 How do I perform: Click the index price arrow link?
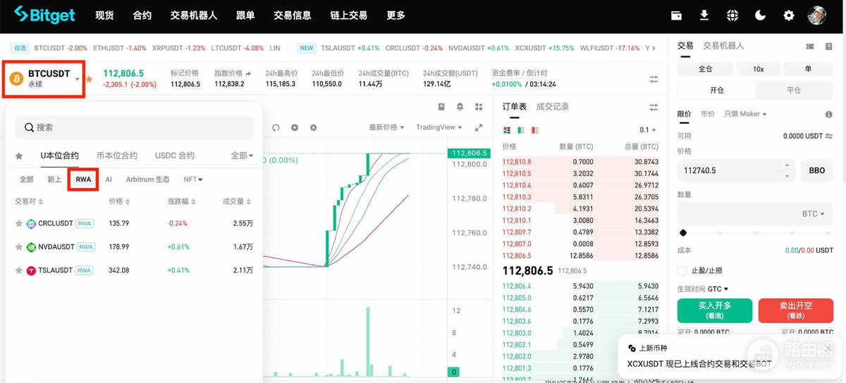pos(247,73)
